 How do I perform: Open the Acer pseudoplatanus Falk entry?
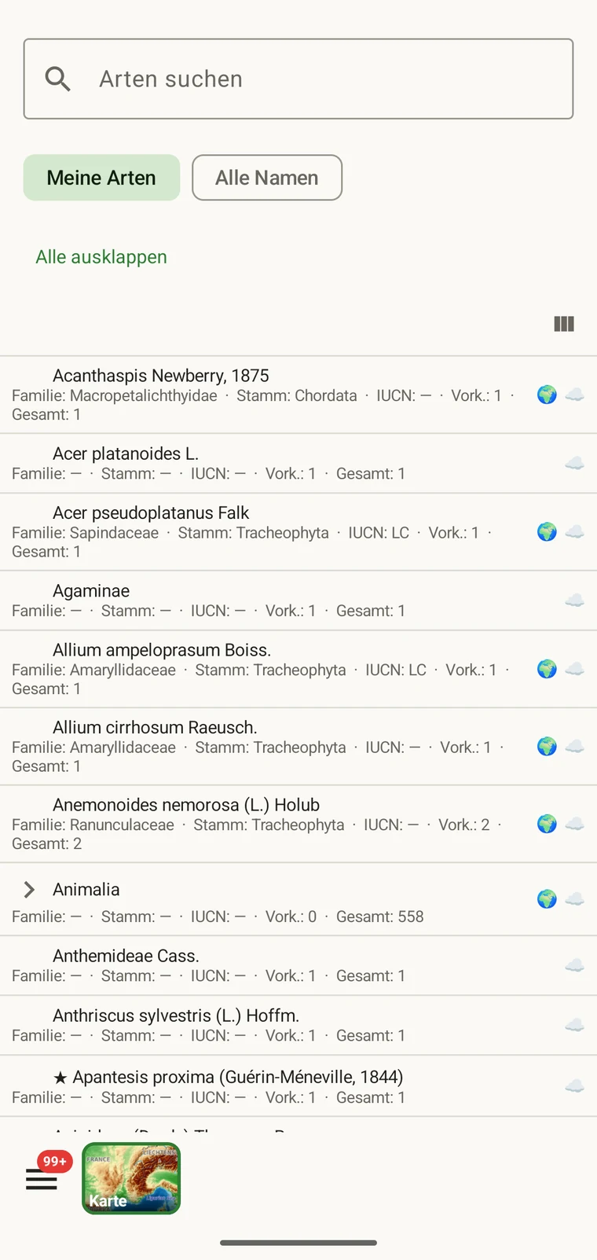pyautogui.click(x=298, y=532)
